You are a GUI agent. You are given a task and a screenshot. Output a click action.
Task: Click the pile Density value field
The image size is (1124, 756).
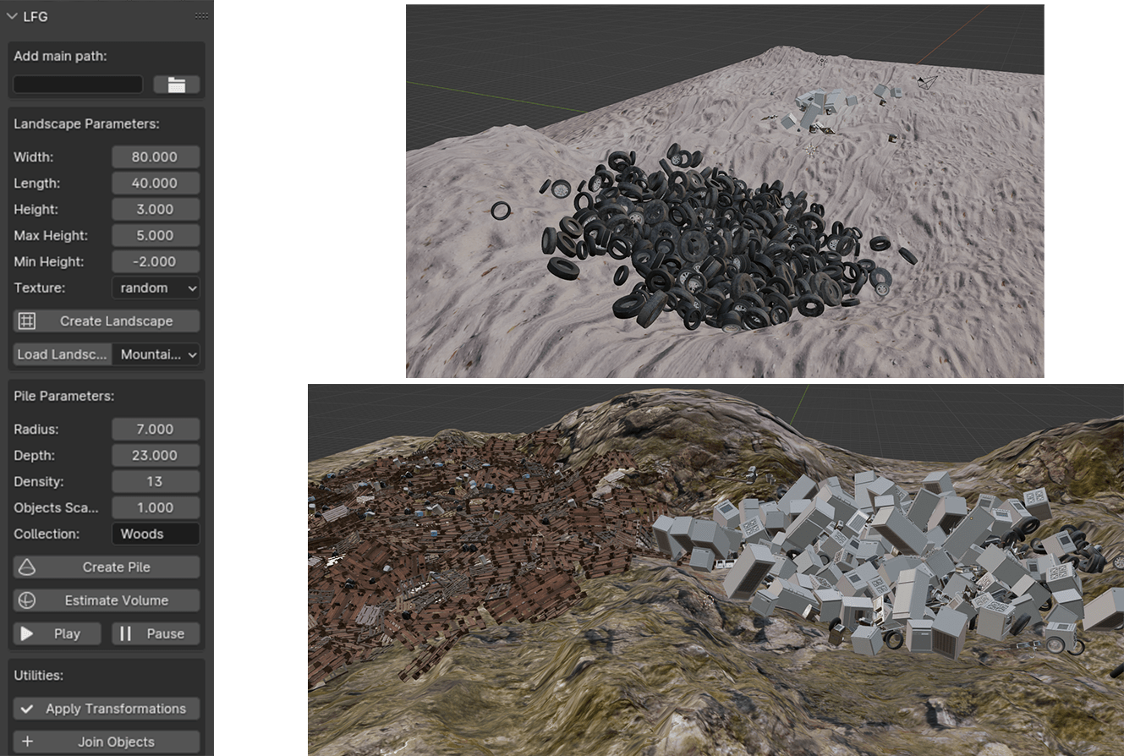(156, 482)
